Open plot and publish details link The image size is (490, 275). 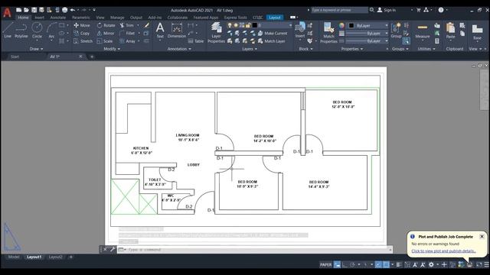[443, 251]
